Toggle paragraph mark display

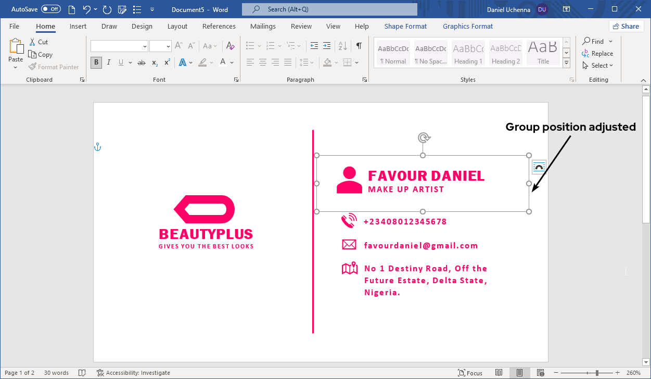(358, 46)
